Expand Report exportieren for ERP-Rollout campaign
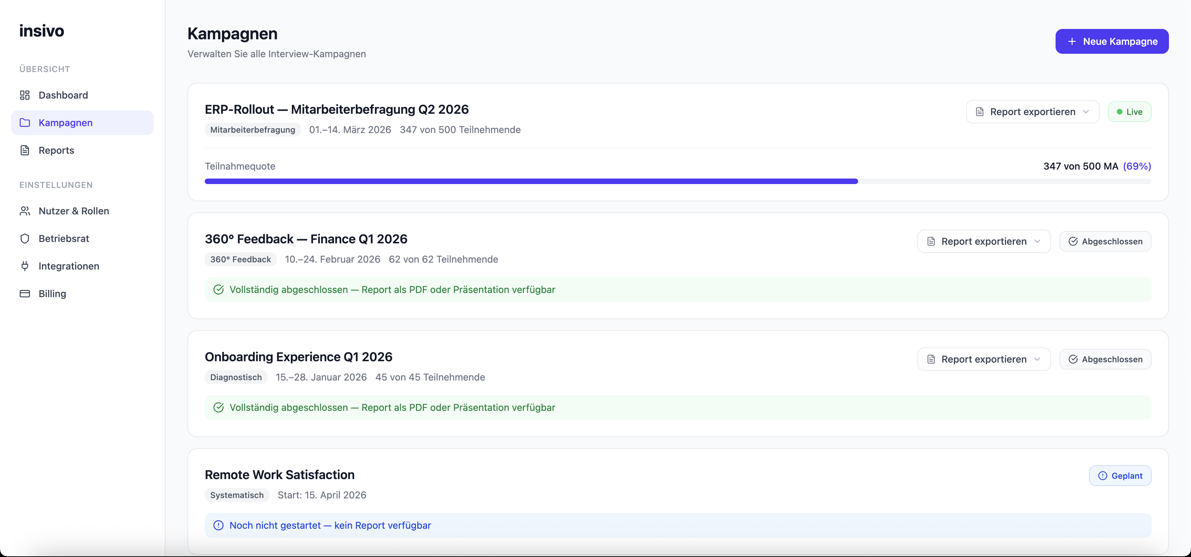Screen dimensions: 1191x557 [x=1032, y=111]
